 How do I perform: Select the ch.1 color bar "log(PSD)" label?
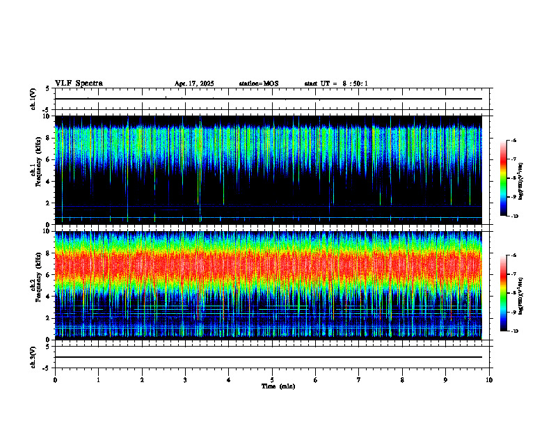point(521,182)
